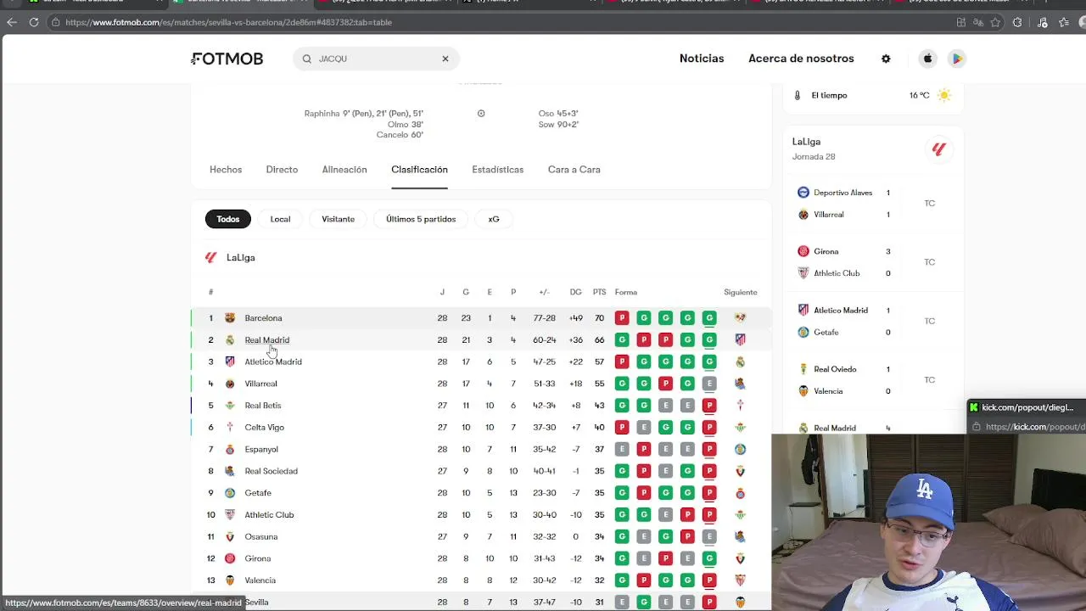Click Valencia crest in standings table
1086x611 pixels.
(x=230, y=580)
